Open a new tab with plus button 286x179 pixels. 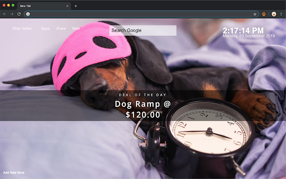click(76, 6)
